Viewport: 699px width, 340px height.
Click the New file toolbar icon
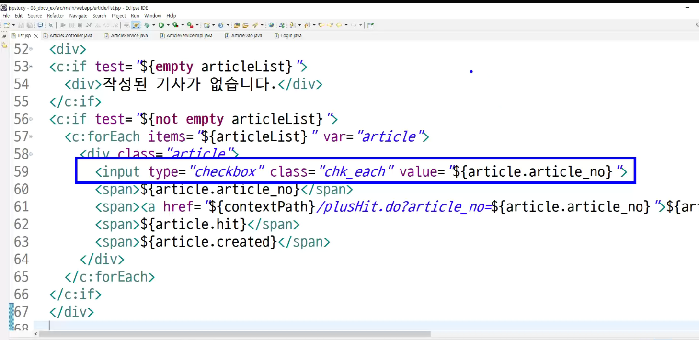click(6, 25)
